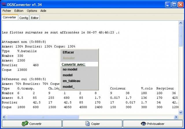The height and width of the screenshot is (129, 185).
Task: Switch to the Config tab
Action: click(x=24, y=18)
